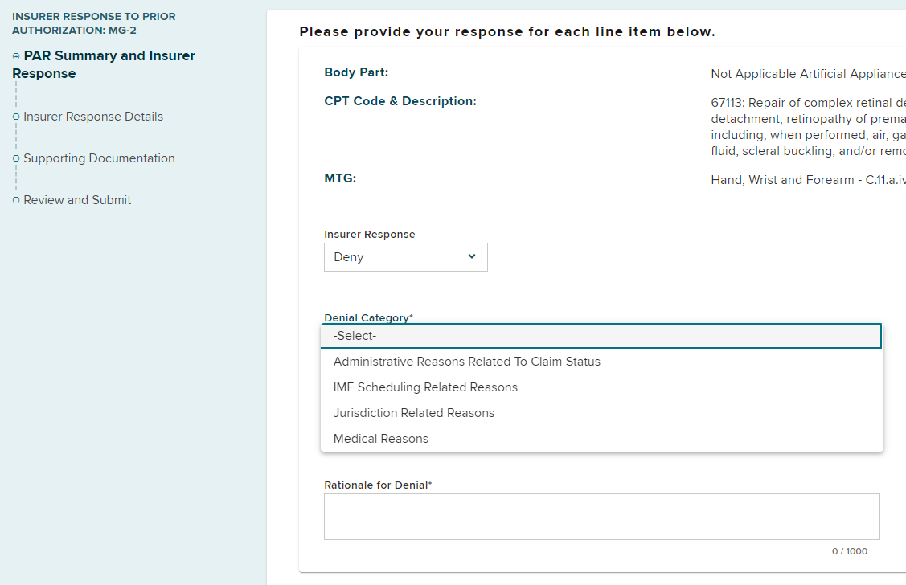Click the chevron arrow in Insurer Response dropdown
Image resolution: width=906 pixels, height=585 pixels.
472,257
